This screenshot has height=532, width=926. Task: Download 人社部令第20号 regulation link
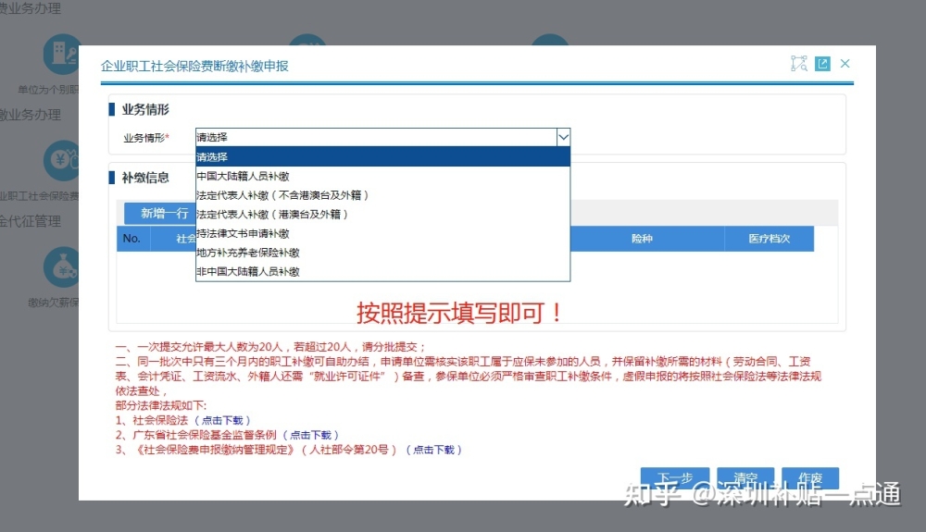pos(434,450)
